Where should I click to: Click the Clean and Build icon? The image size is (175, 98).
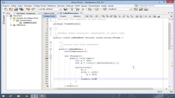77,9
